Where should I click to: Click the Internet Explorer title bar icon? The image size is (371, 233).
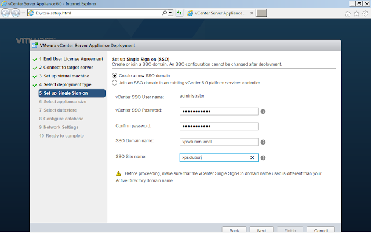coord(4,3)
